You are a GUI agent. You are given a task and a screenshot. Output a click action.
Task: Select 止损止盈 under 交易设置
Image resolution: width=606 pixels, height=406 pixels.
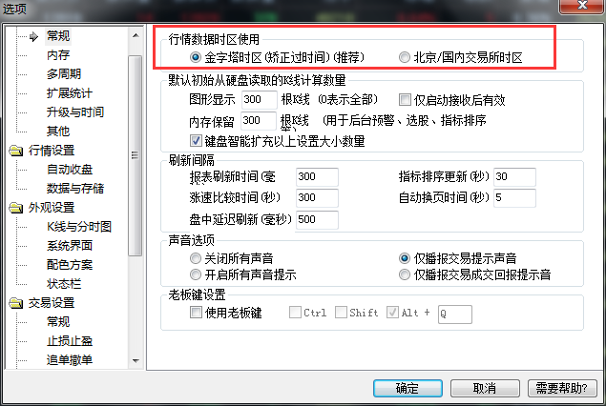click(70, 341)
